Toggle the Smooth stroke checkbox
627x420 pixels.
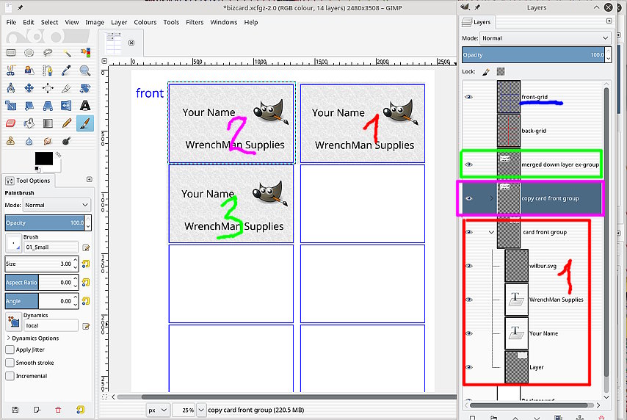(10, 363)
